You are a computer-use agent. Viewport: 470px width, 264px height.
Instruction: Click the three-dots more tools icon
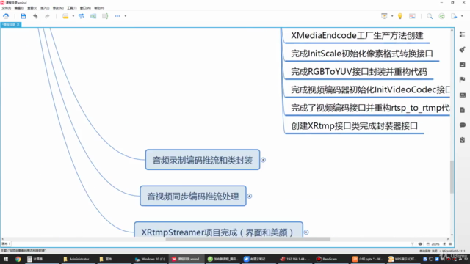point(117,16)
